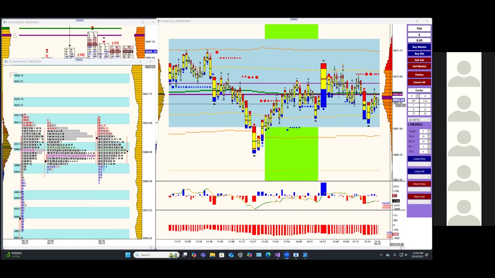Click the Sell Ask button
495x278 pixels.
point(419,60)
